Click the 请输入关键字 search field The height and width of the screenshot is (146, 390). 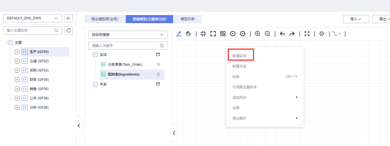[x=128, y=46]
